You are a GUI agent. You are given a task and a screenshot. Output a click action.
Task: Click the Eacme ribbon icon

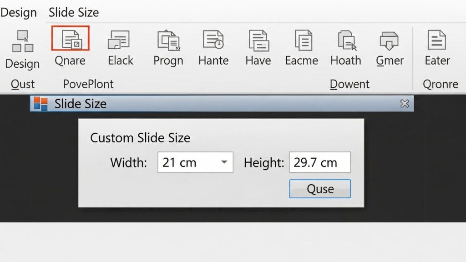pos(302,40)
